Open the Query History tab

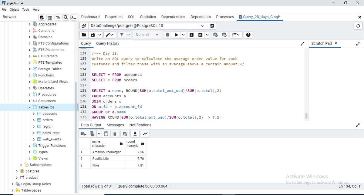pos(108,44)
